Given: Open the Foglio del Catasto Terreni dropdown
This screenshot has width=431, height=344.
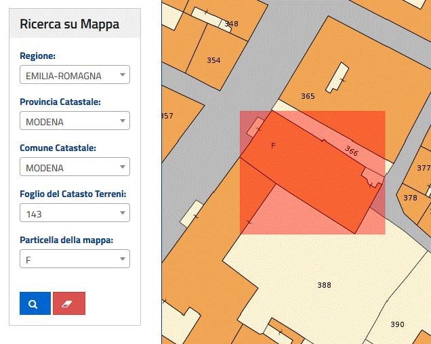Looking at the screenshot, I should tap(75, 213).
